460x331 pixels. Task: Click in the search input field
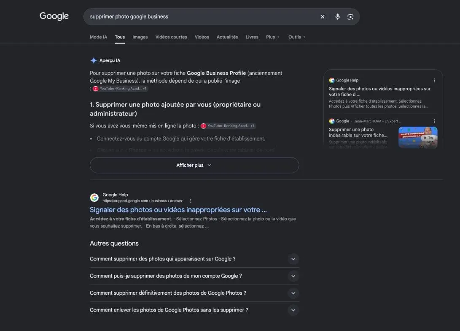[x=202, y=17]
